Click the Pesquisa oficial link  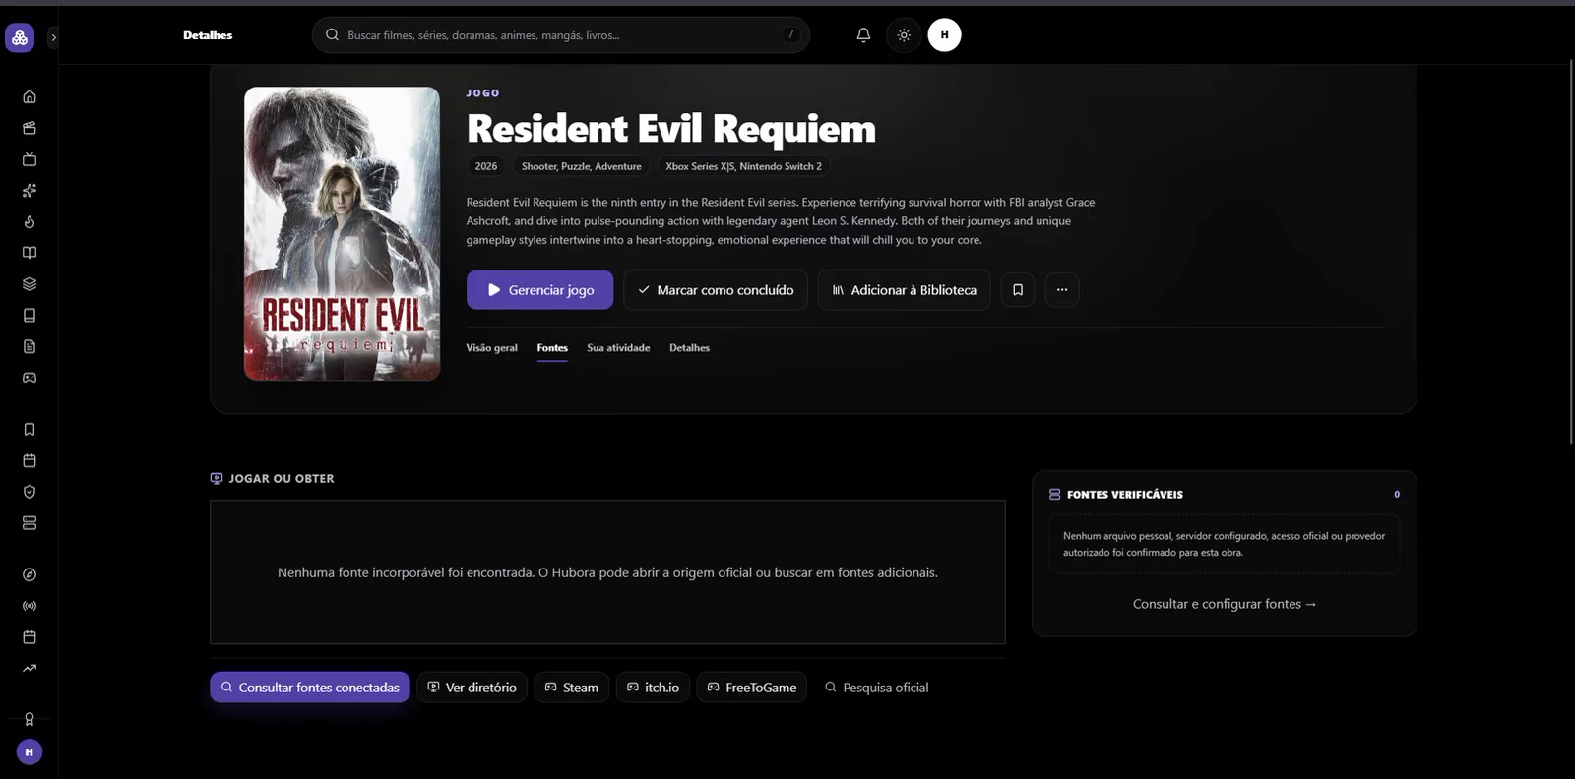click(x=876, y=688)
